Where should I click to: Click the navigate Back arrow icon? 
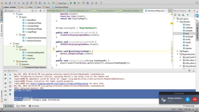(x=45, y=3)
